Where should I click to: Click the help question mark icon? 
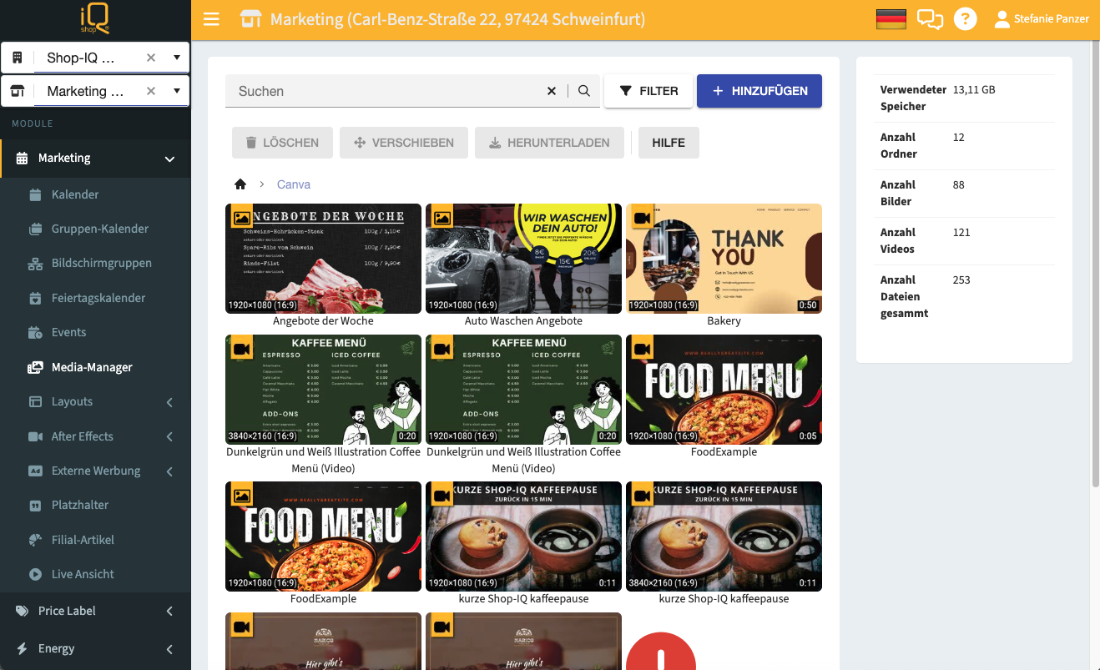[966, 19]
